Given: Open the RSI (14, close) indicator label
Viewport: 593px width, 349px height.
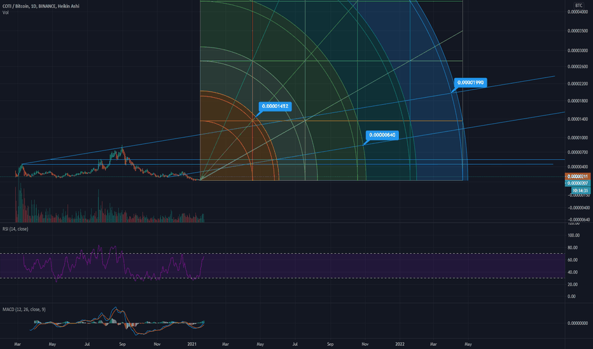Looking at the screenshot, I should (15, 229).
